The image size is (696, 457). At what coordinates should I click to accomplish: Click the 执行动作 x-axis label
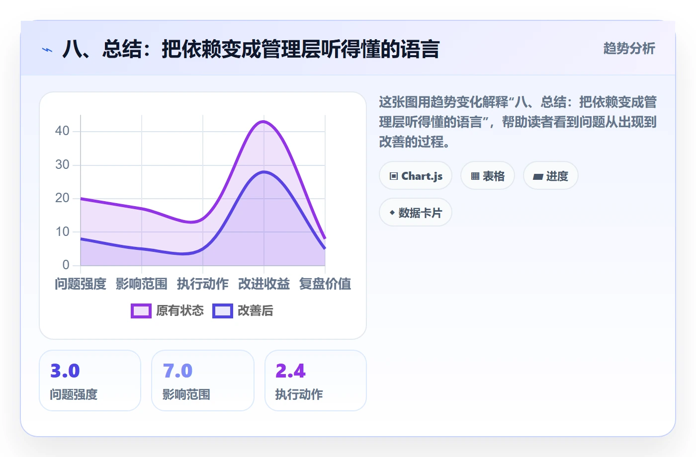pyautogui.click(x=203, y=284)
